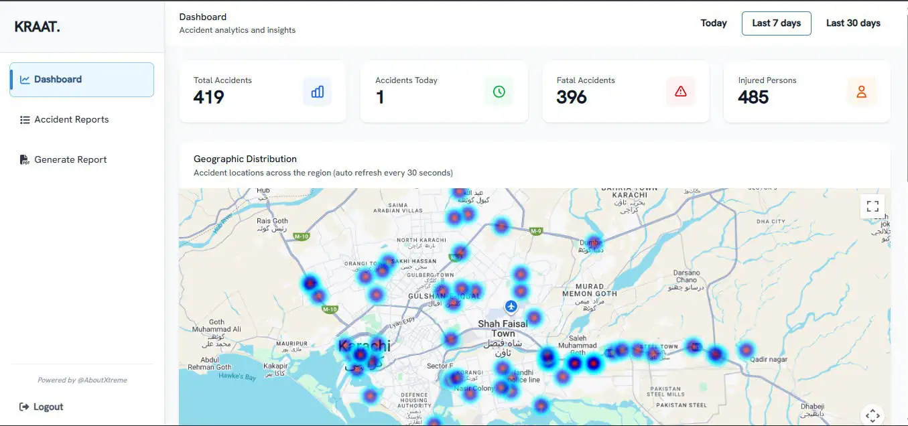Switch to the Last 30 days view
This screenshot has width=908, height=426.
[x=853, y=23]
